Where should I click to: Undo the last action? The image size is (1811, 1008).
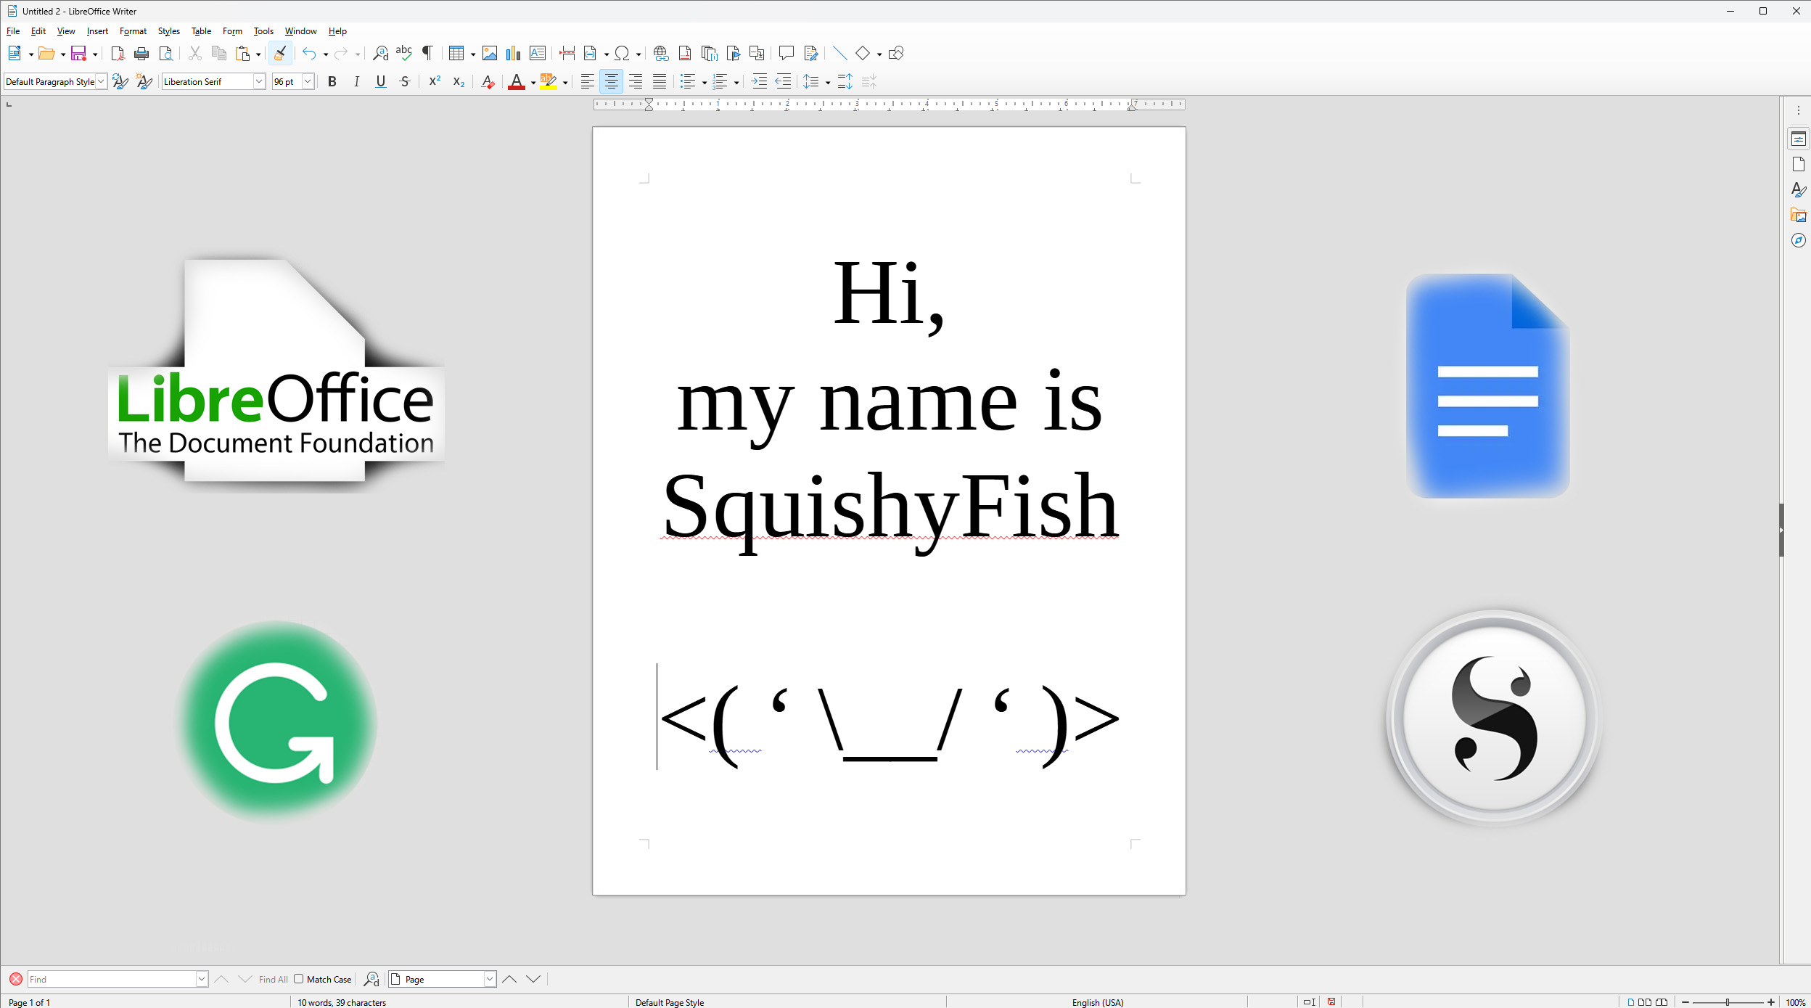pos(309,53)
